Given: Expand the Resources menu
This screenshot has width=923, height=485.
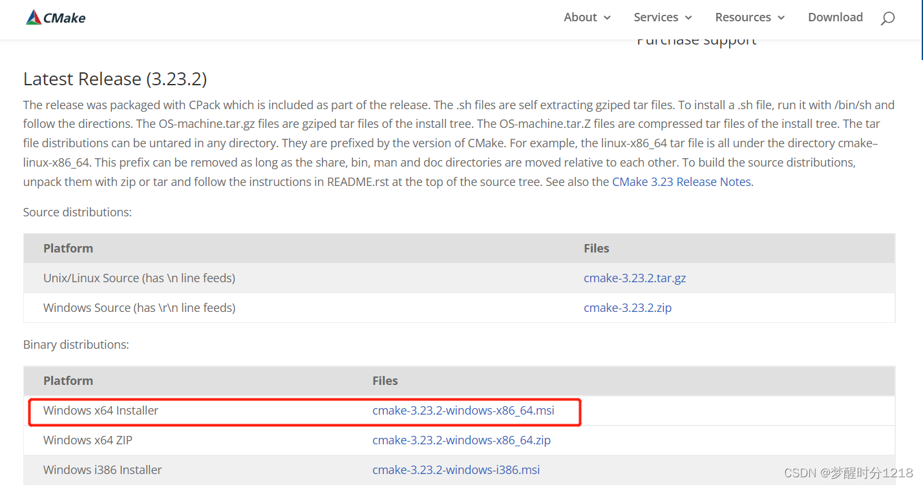Looking at the screenshot, I should point(750,17).
